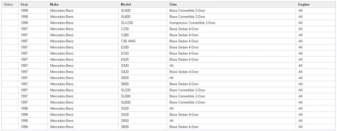
Task: Click the Engine column header
Action: click(315, 4)
